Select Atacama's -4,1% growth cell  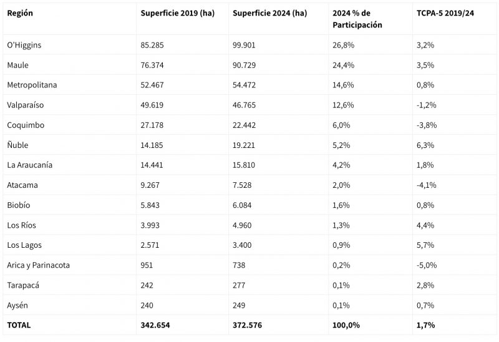(x=427, y=185)
